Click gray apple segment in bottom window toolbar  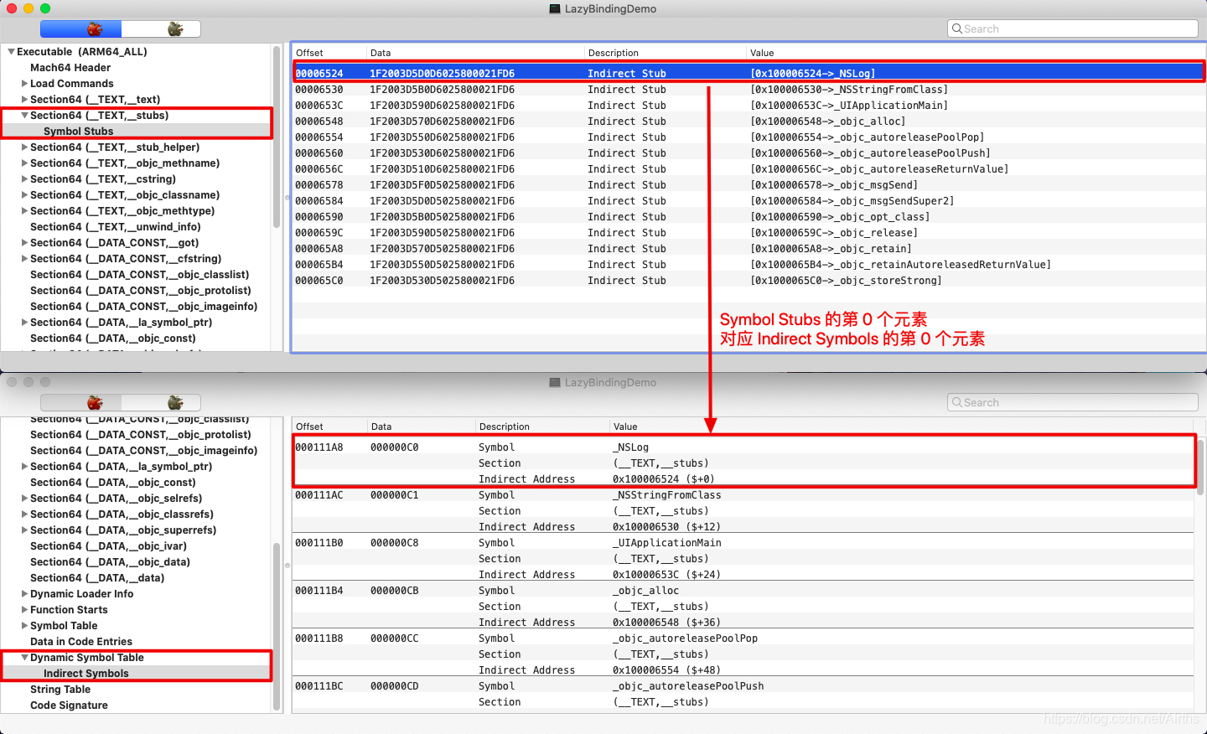[162, 403]
